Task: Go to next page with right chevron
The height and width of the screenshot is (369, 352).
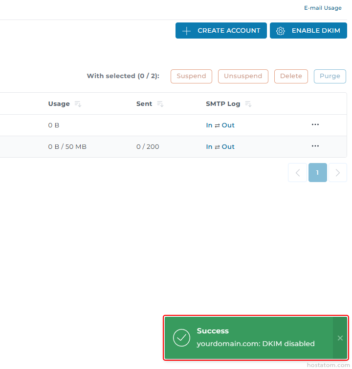Action: (337, 173)
